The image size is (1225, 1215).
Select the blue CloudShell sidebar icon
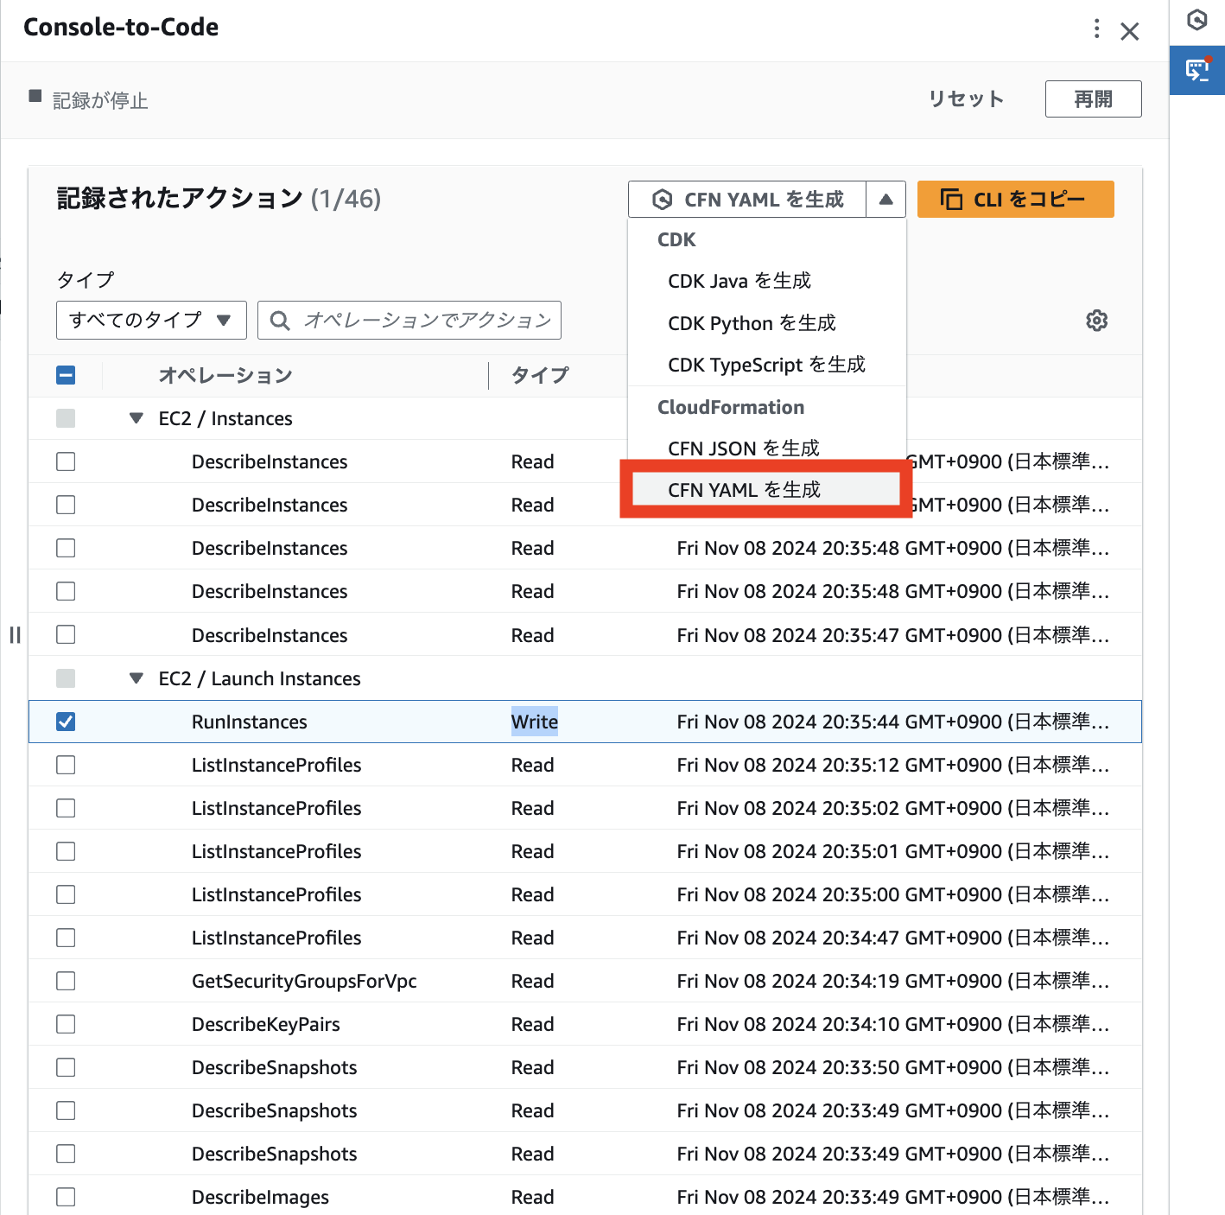tap(1196, 70)
